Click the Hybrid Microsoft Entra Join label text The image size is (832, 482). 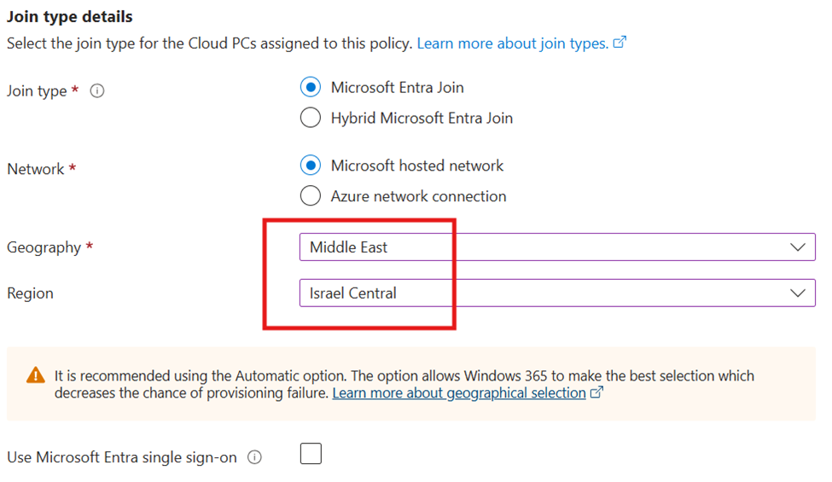pos(422,118)
